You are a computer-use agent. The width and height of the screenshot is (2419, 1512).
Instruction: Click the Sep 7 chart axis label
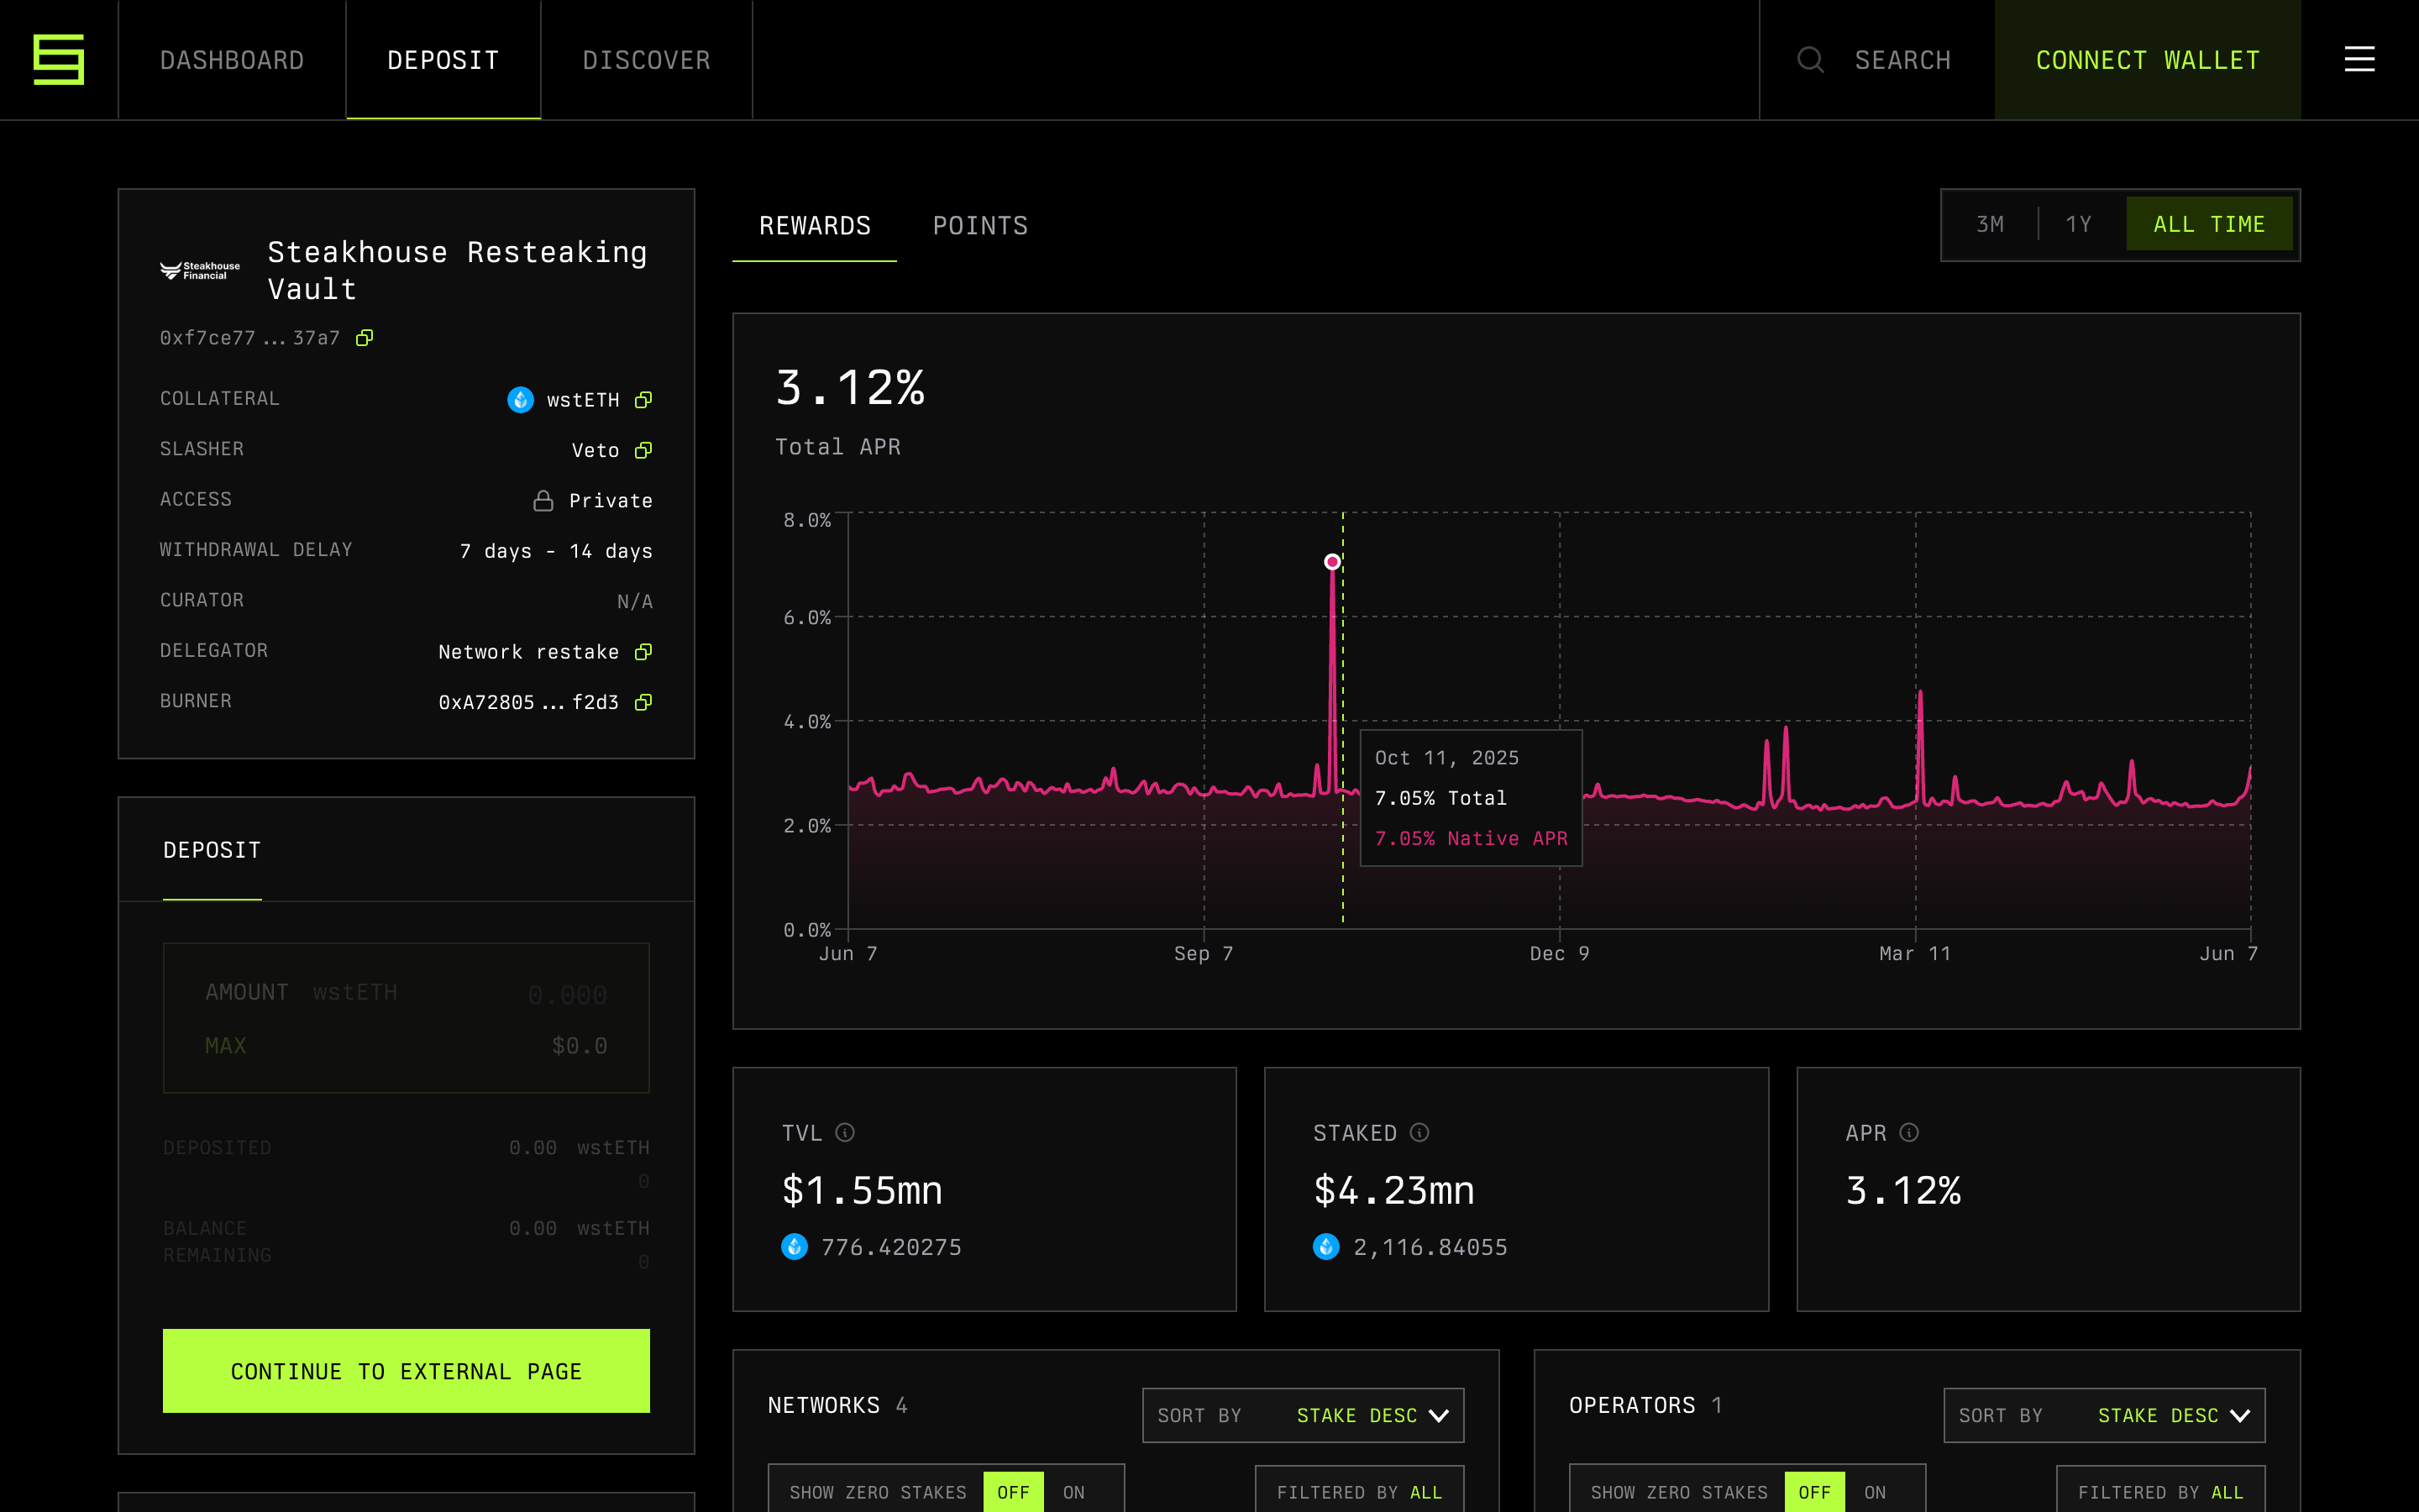pos(1204,953)
